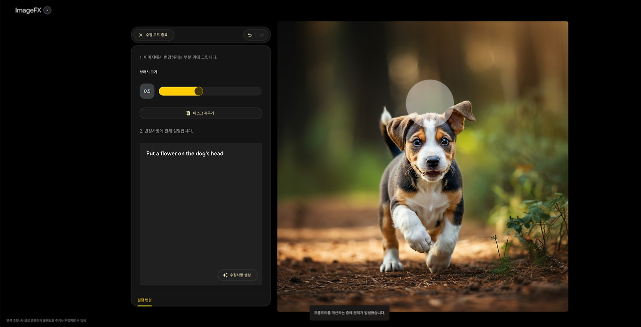The height and width of the screenshot is (327, 641).
Task: Exit edit mode with 수정 모드 종료 button
Action: click(x=154, y=35)
